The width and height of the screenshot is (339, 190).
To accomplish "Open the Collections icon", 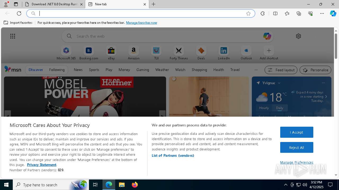I will 299,13.
